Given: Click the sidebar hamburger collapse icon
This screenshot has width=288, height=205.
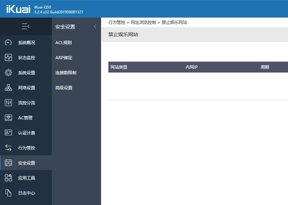Looking at the screenshot, I should (x=26, y=26).
